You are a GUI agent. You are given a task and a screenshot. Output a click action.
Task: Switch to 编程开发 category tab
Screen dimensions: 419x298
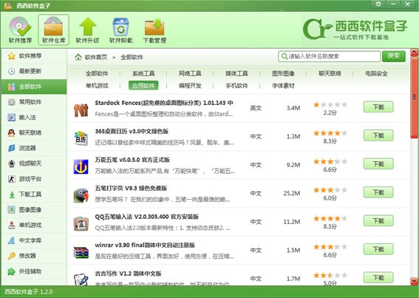pos(190,86)
